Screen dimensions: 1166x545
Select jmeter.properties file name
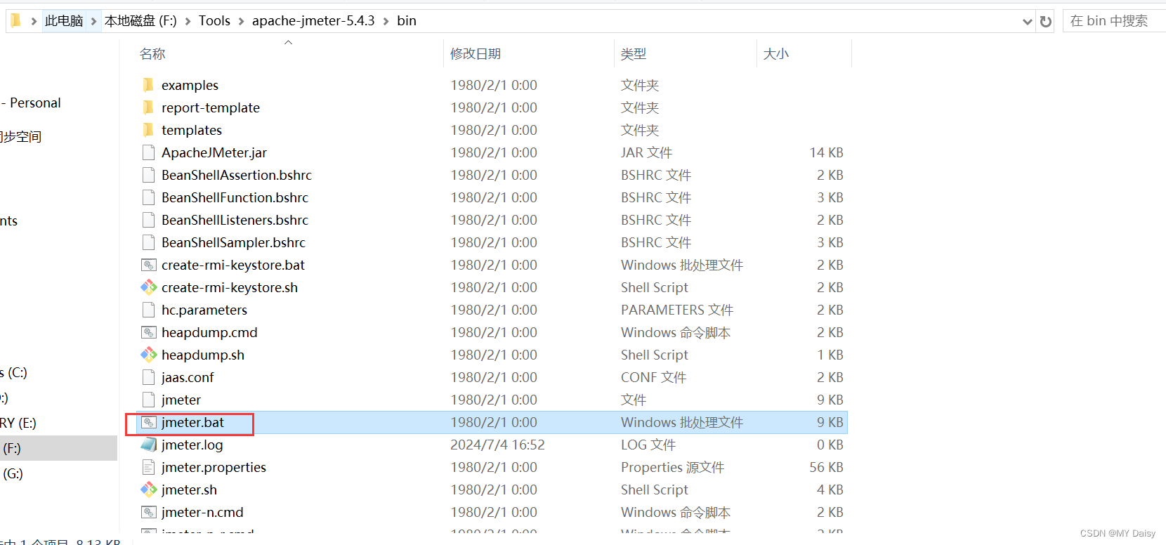pos(214,467)
